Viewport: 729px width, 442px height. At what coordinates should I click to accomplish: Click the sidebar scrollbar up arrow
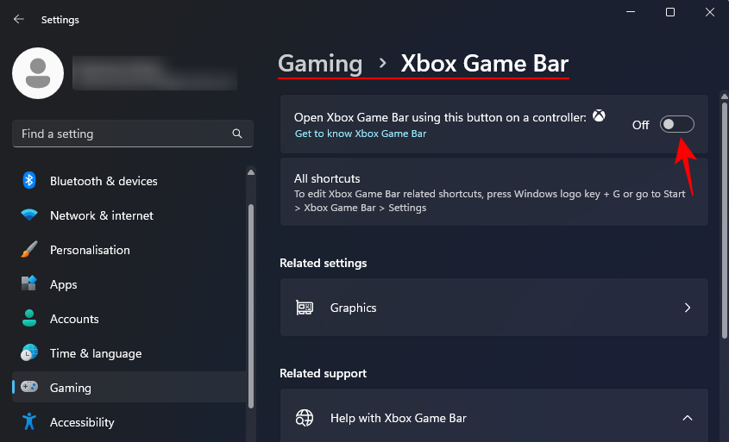(x=251, y=172)
